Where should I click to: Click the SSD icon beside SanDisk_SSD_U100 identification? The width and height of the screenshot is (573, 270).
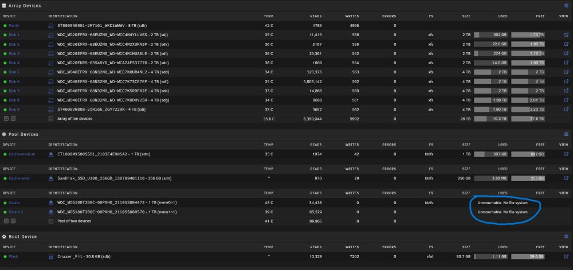click(51, 178)
